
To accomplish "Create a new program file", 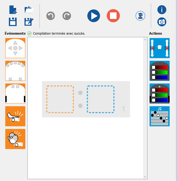I will 13,10.
